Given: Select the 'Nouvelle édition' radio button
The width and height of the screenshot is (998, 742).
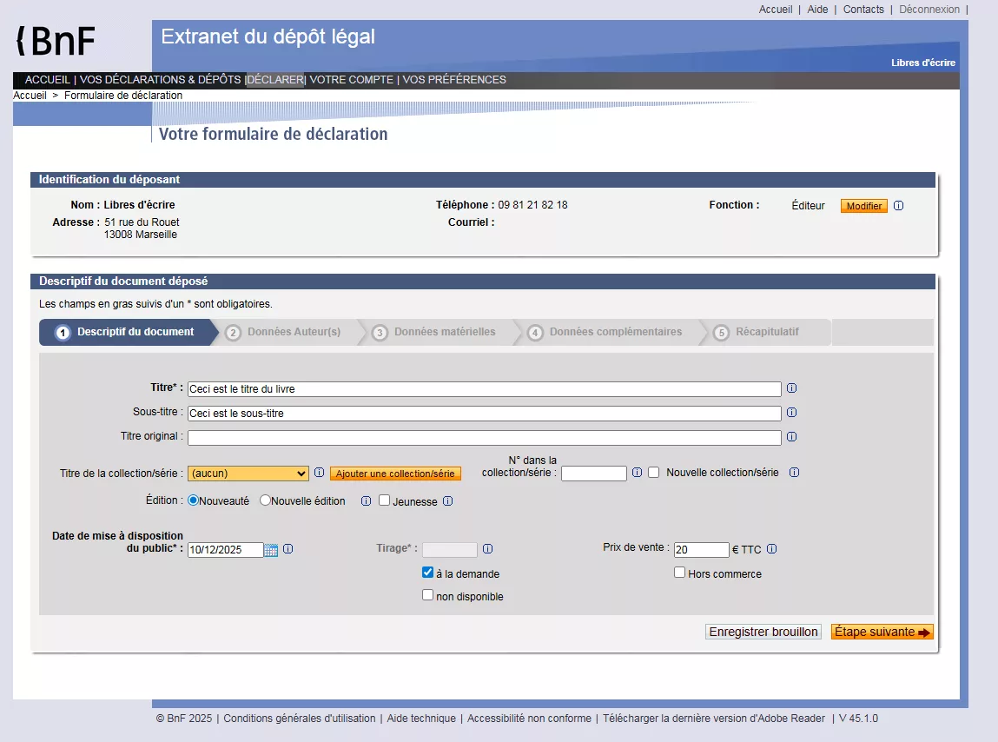Looking at the screenshot, I should [x=266, y=500].
